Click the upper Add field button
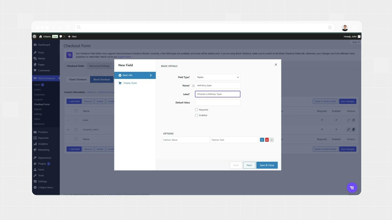392x220 pixels. coord(74,101)
